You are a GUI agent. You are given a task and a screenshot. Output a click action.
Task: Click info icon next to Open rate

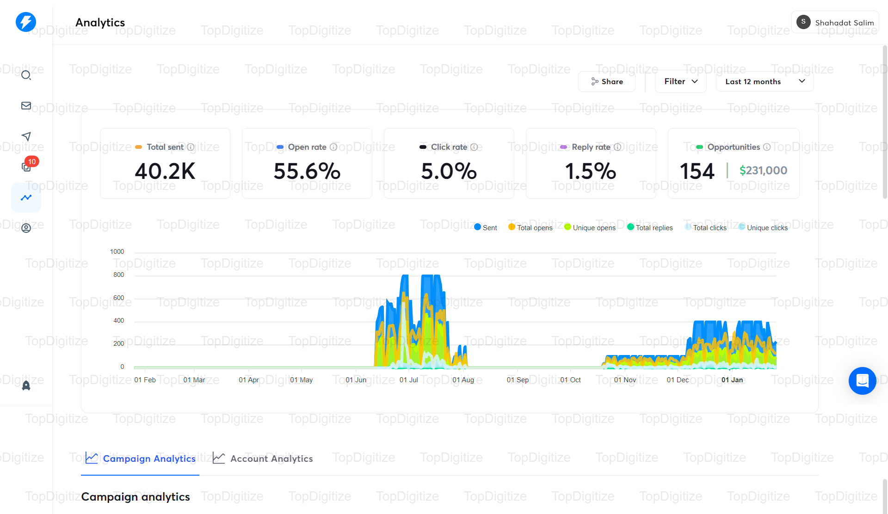pyautogui.click(x=333, y=147)
